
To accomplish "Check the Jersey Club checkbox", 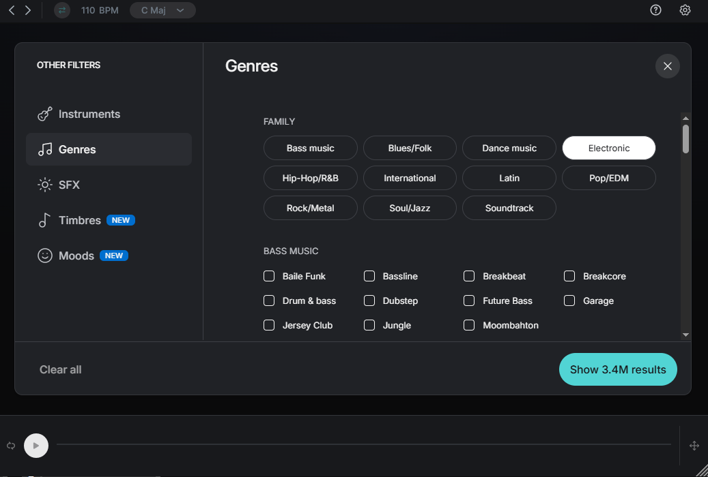I will [x=269, y=325].
